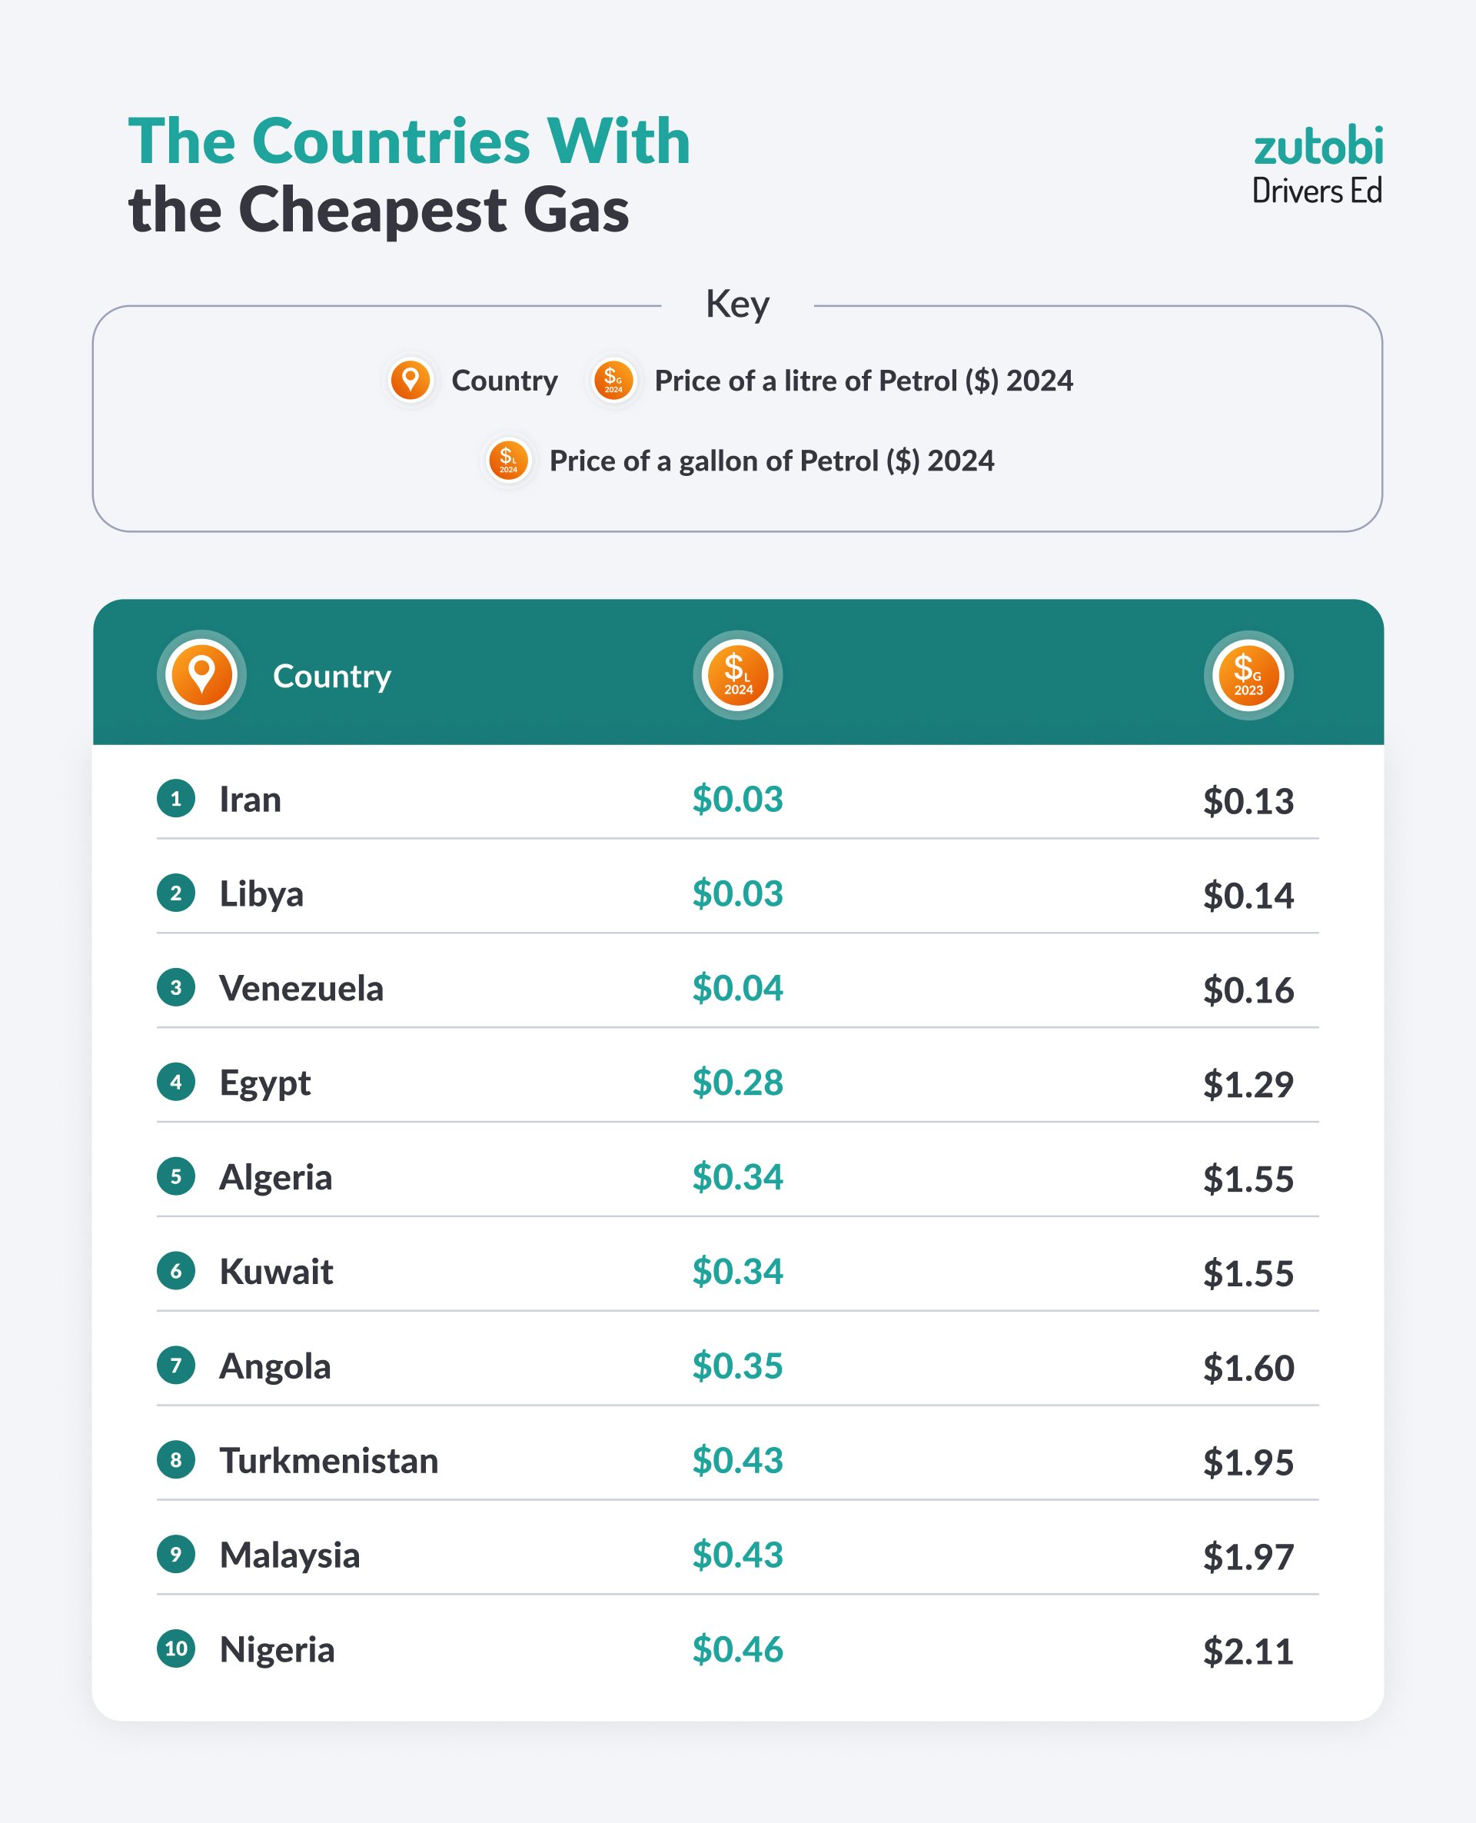Click the litre price coin icon in Key
Image resolution: width=1476 pixels, height=1823 pixels.
[613, 379]
